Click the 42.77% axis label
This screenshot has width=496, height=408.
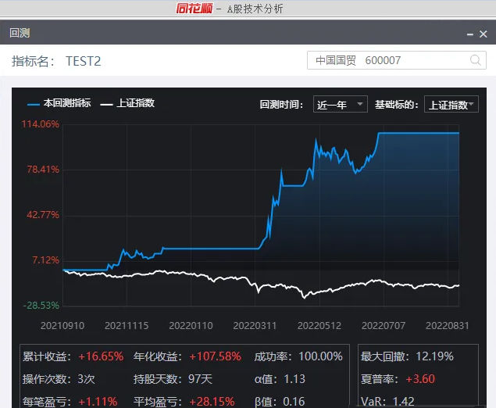pos(43,215)
